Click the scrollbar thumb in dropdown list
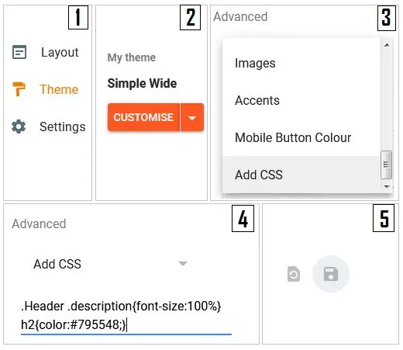The height and width of the screenshot is (350, 403). click(386, 165)
